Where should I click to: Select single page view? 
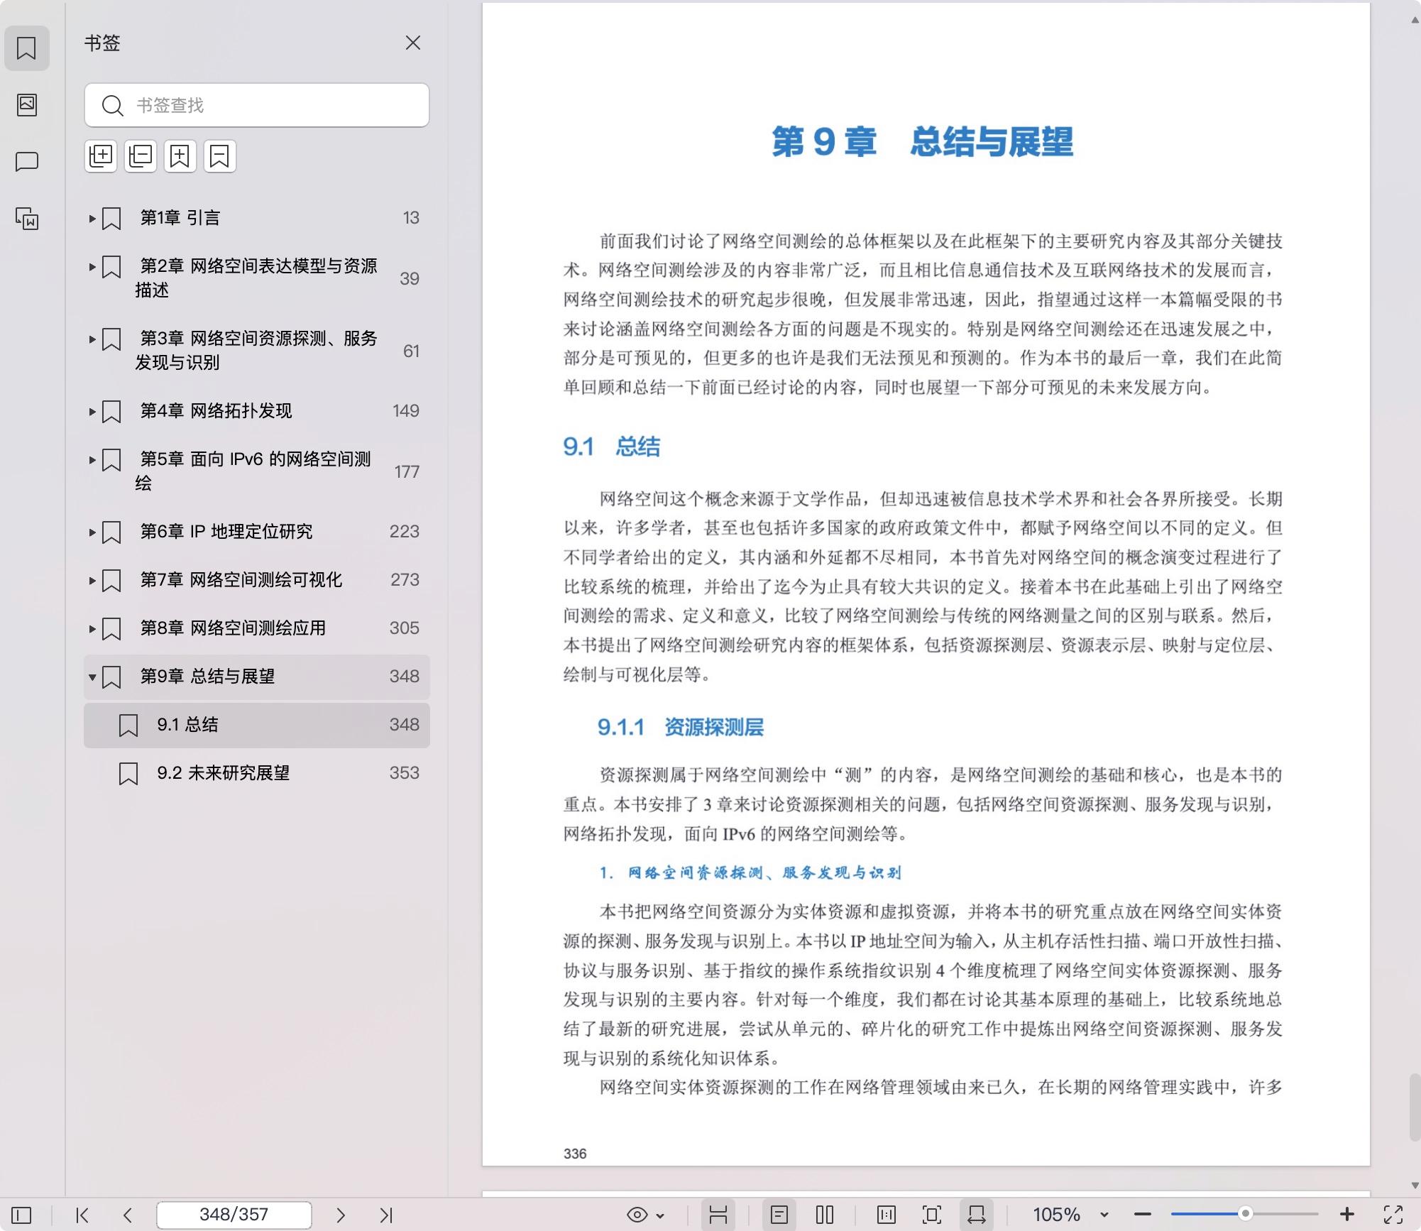pyautogui.click(x=779, y=1215)
